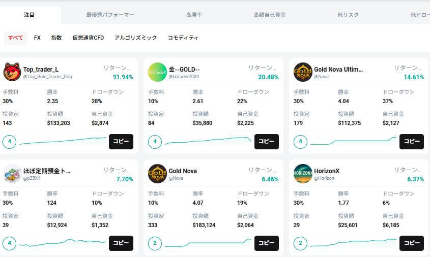Image resolution: width=430 pixels, height=257 pixels.
Task: Click the 37% drawdown value
Action: coord(387,101)
